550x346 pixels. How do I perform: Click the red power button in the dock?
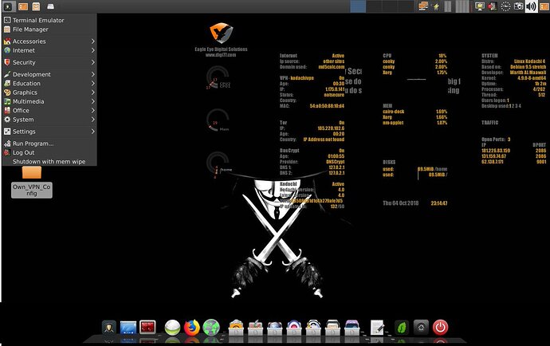(440, 328)
